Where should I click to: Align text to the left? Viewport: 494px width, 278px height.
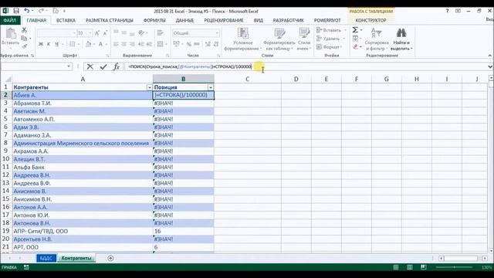click(x=116, y=44)
